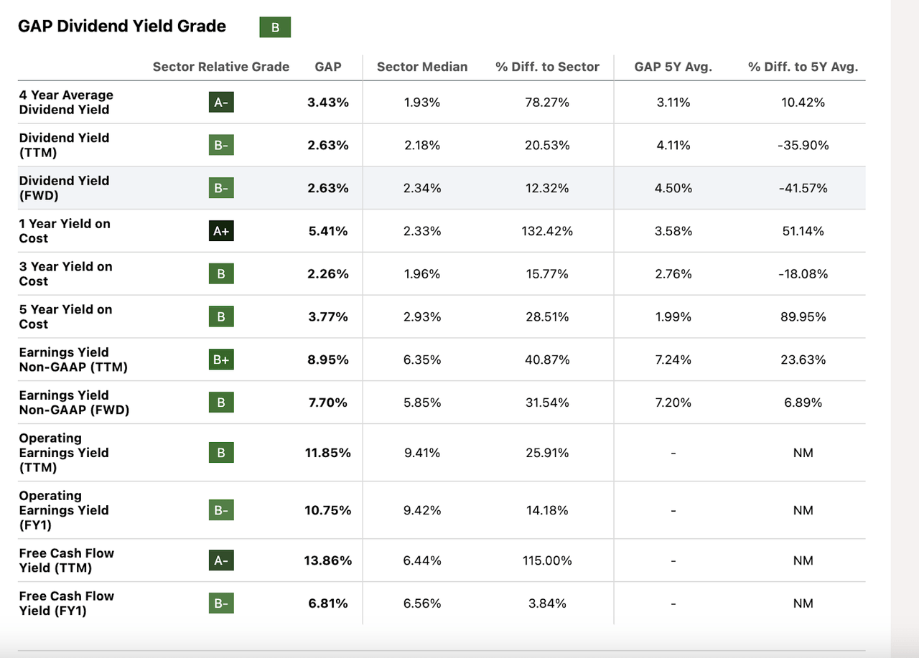Click the 14.18% difference to sector value
The width and height of the screenshot is (919, 658).
click(547, 510)
